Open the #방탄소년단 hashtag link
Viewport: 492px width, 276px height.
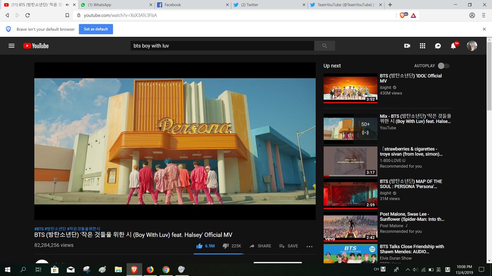coord(55,229)
